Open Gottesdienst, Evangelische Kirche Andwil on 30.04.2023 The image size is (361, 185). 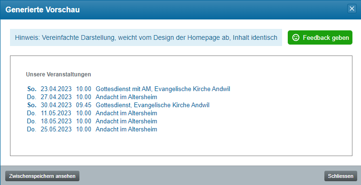(x=152, y=105)
